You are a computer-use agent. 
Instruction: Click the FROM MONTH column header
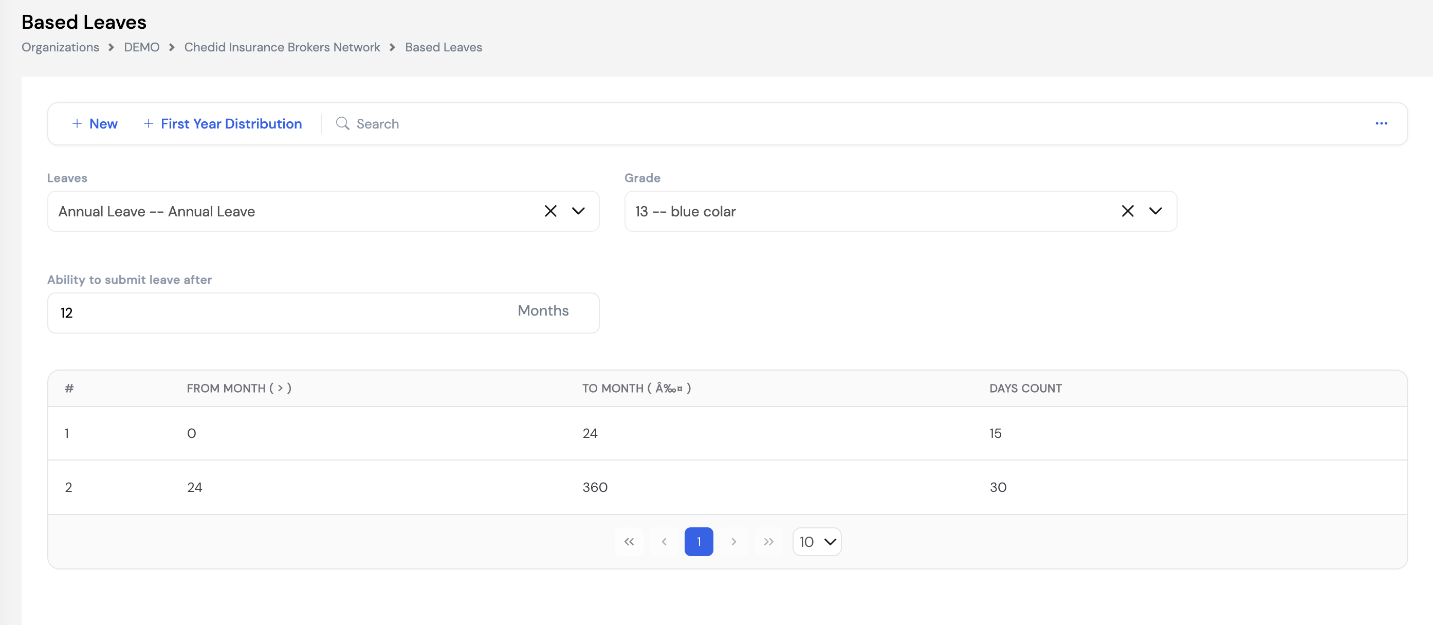(239, 388)
